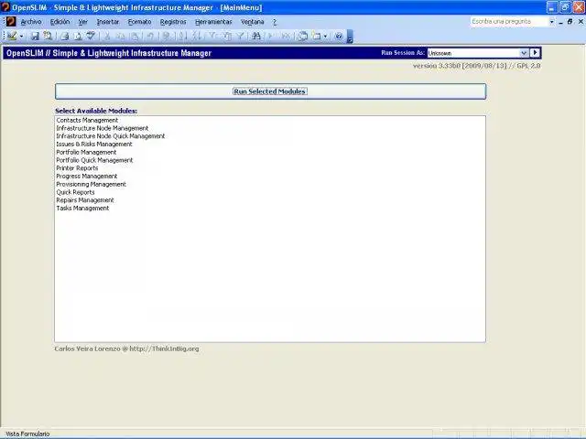Open the help question box dropdown arrow
586x439 pixels.
551,22
